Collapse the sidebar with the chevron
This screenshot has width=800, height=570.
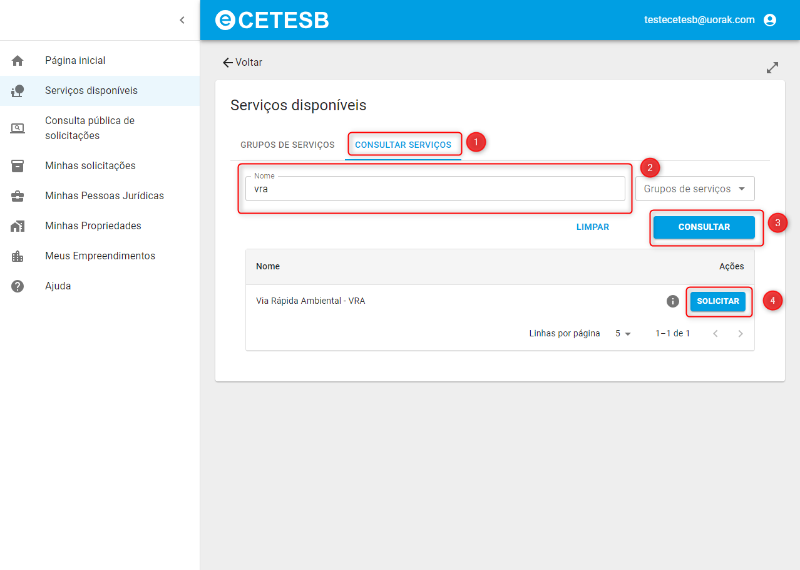point(182,20)
